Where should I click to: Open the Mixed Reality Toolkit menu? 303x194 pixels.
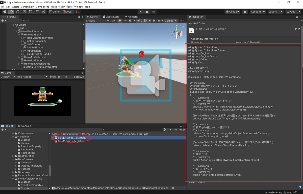[x=61, y=7]
